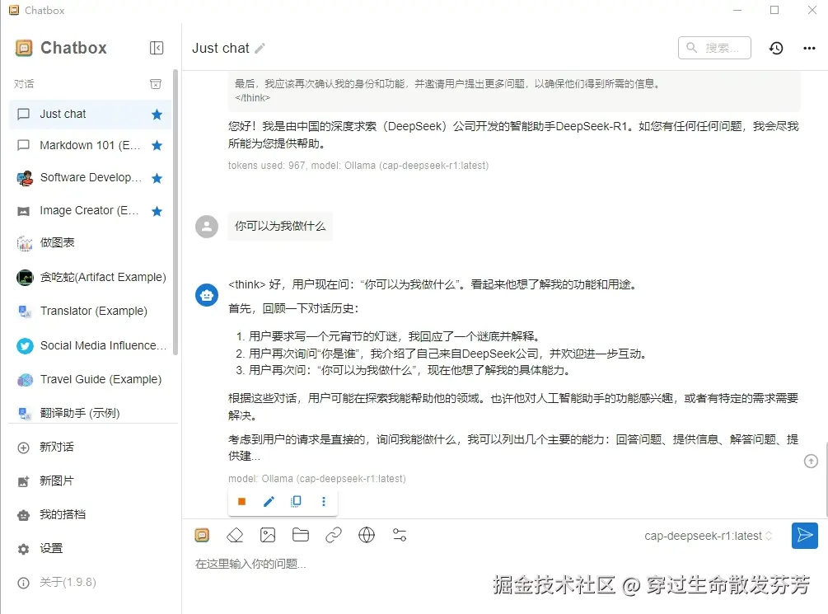Open the Travel Guide (Example) conversation
Viewport: 828px width, 614px height.
coord(91,379)
